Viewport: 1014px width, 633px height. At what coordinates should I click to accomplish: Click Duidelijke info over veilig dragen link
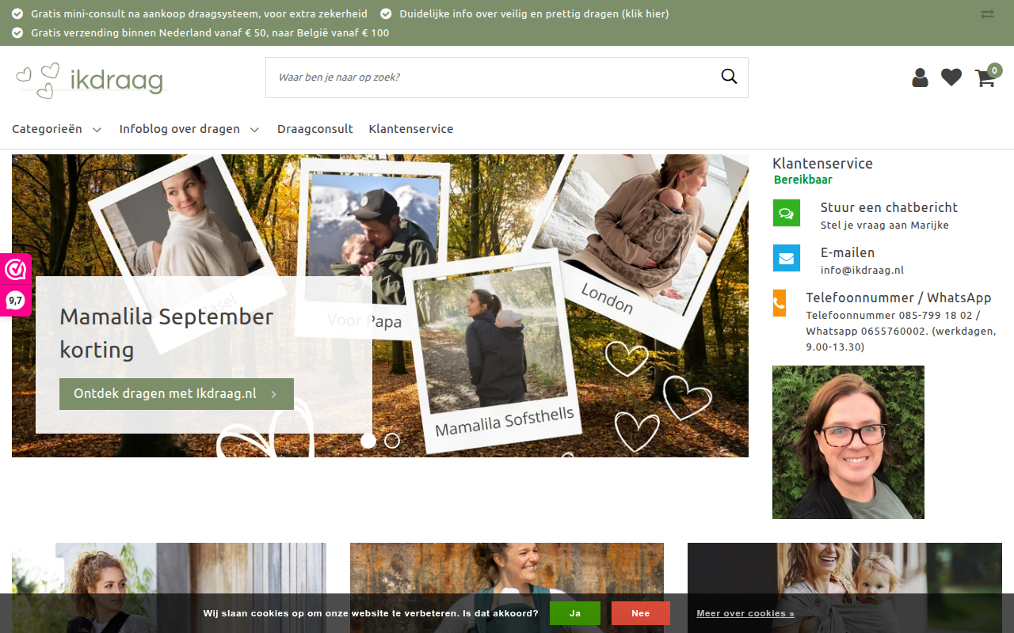tap(534, 14)
